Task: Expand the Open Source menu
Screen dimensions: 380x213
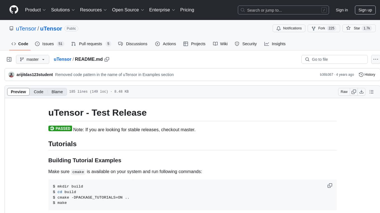Action: pyautogui.click(x=128, y=10)
